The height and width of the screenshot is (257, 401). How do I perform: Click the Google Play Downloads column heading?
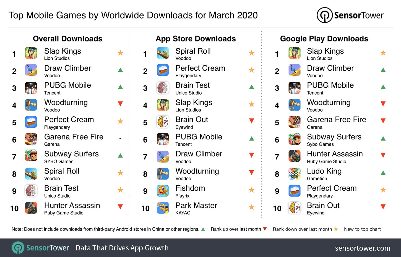pyautogui.click(x=324, y=39)
